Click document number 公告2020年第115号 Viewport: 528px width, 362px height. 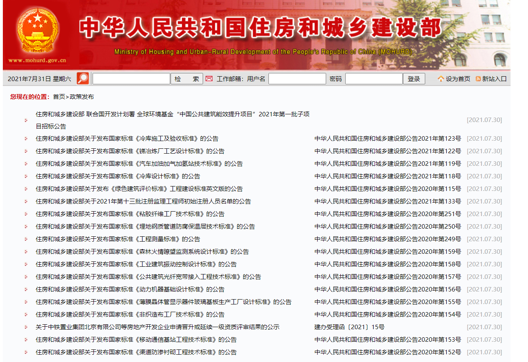click(388, 189)
